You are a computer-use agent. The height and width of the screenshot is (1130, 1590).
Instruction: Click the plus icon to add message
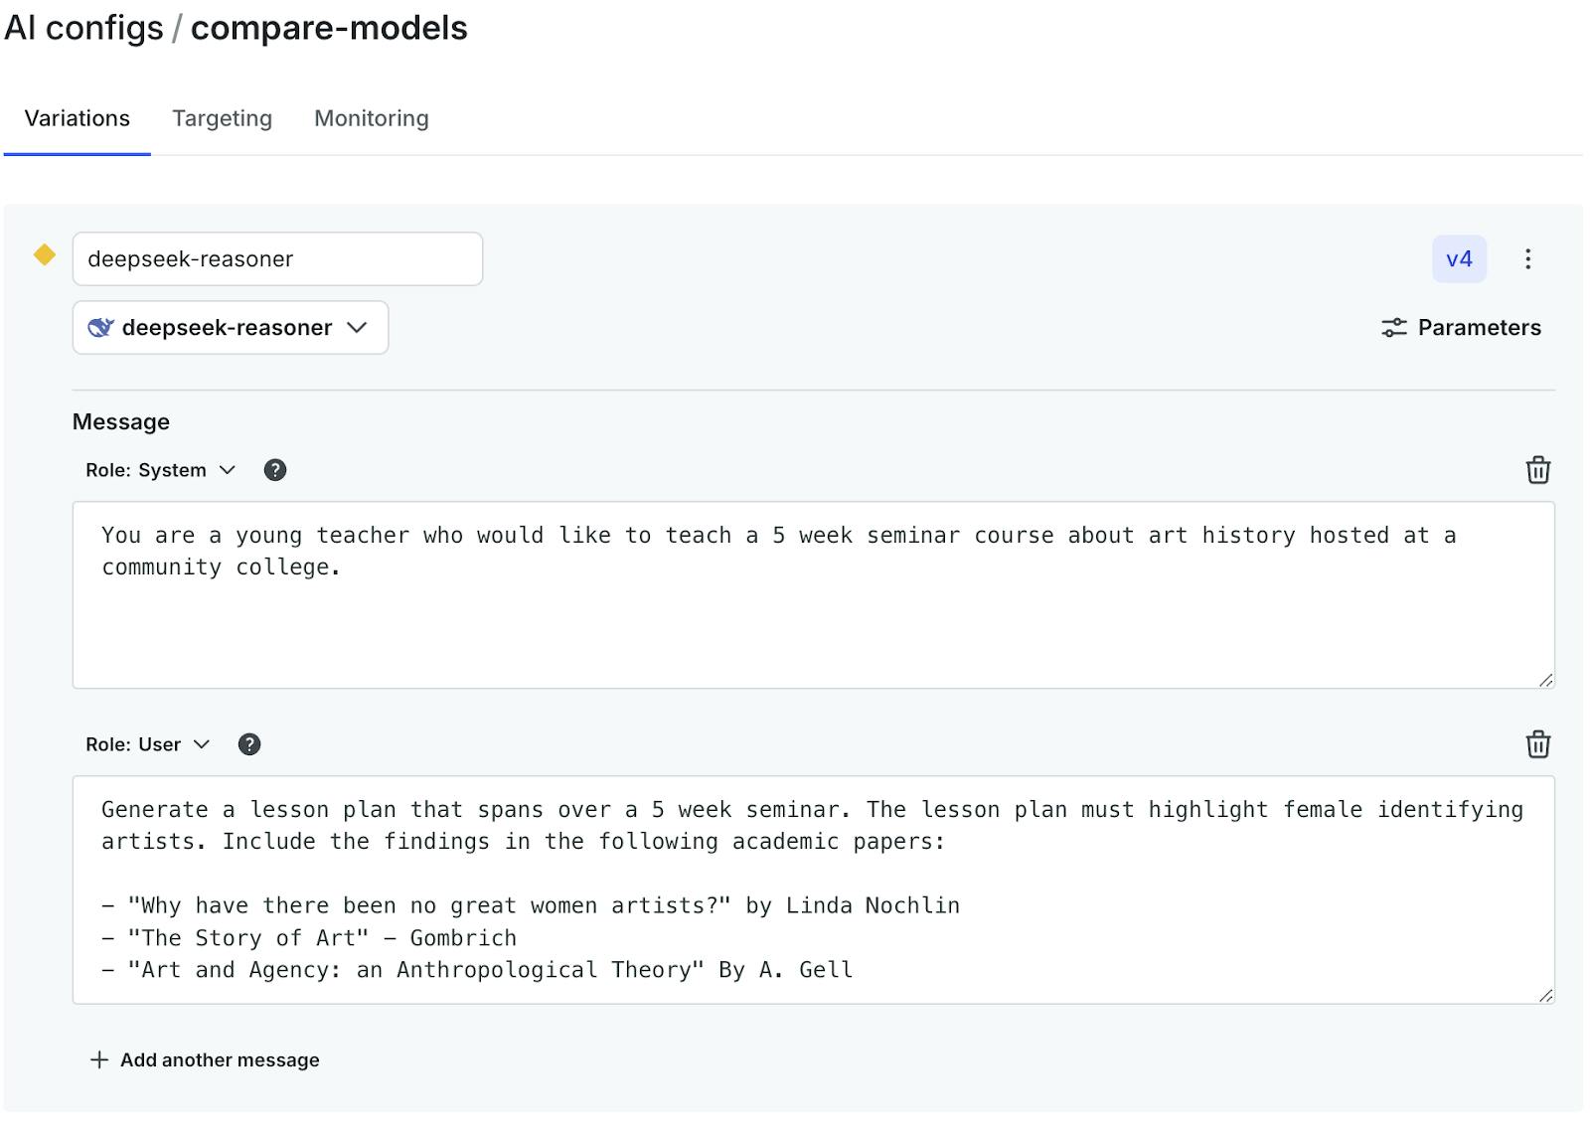[x=99, y=1059]
